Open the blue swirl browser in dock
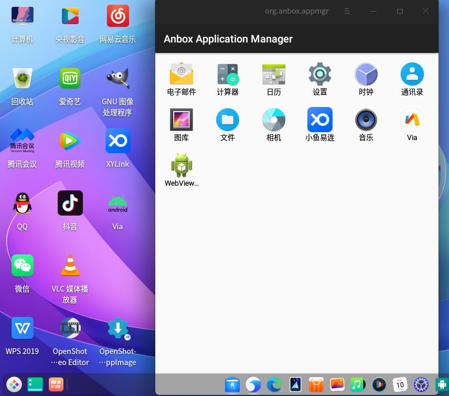This screenshot has height=396, width=449. (253, 384)
